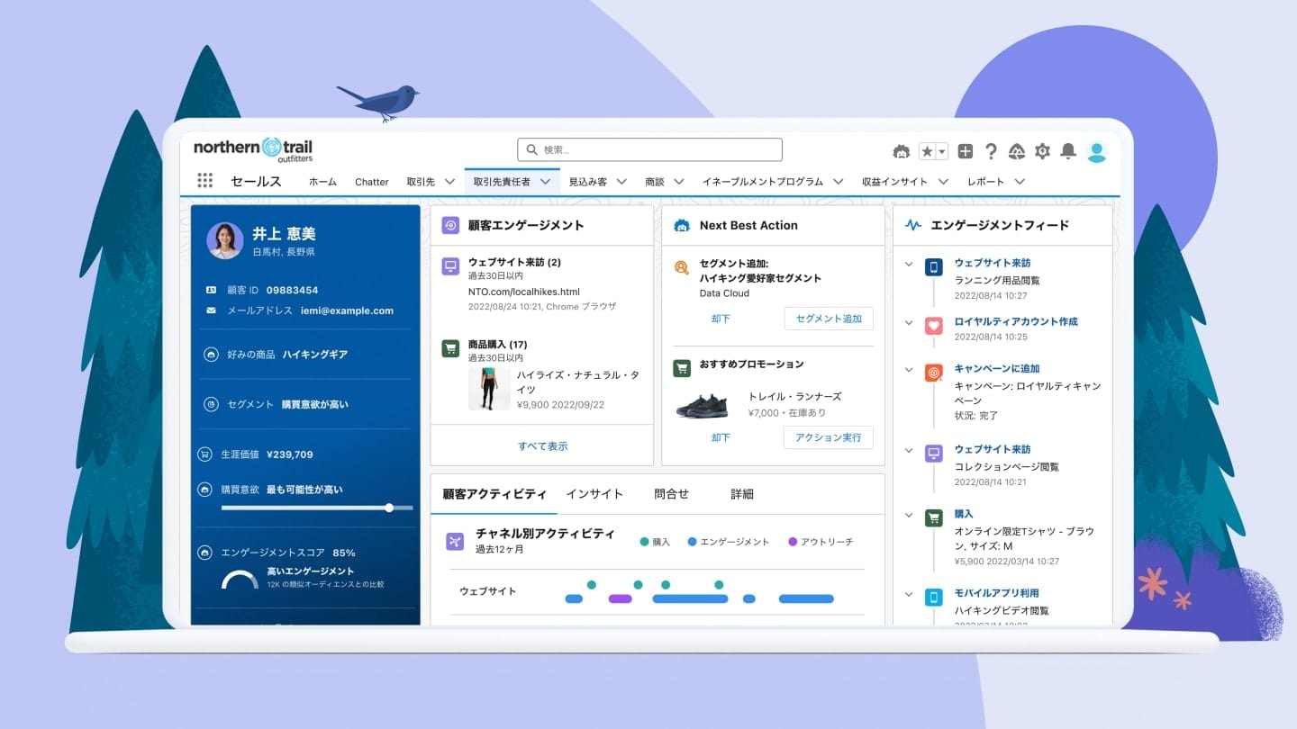Expand the 取引先 menu dropdown arrow
The image size is (1297, 729).
(449, 182)
